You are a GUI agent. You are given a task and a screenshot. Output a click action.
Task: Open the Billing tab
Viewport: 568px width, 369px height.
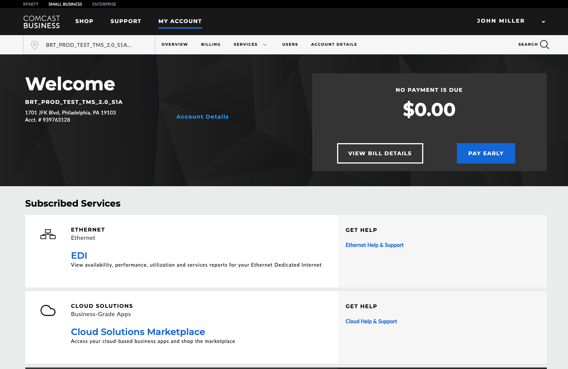211,45
